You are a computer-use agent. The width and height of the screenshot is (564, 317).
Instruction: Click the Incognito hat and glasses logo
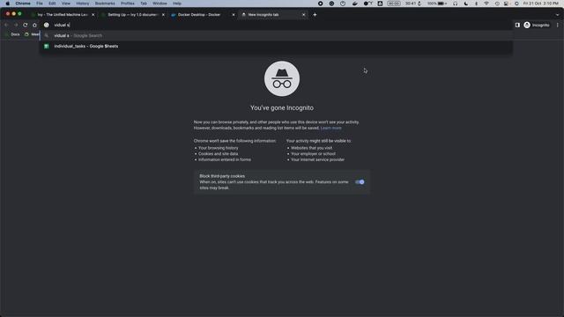click(x=282, y=78)
